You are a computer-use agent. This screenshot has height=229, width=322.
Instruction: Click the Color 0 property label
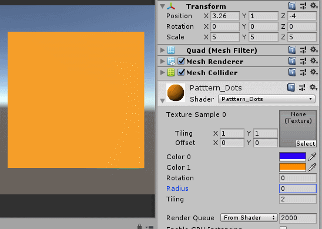pos(179,157)
